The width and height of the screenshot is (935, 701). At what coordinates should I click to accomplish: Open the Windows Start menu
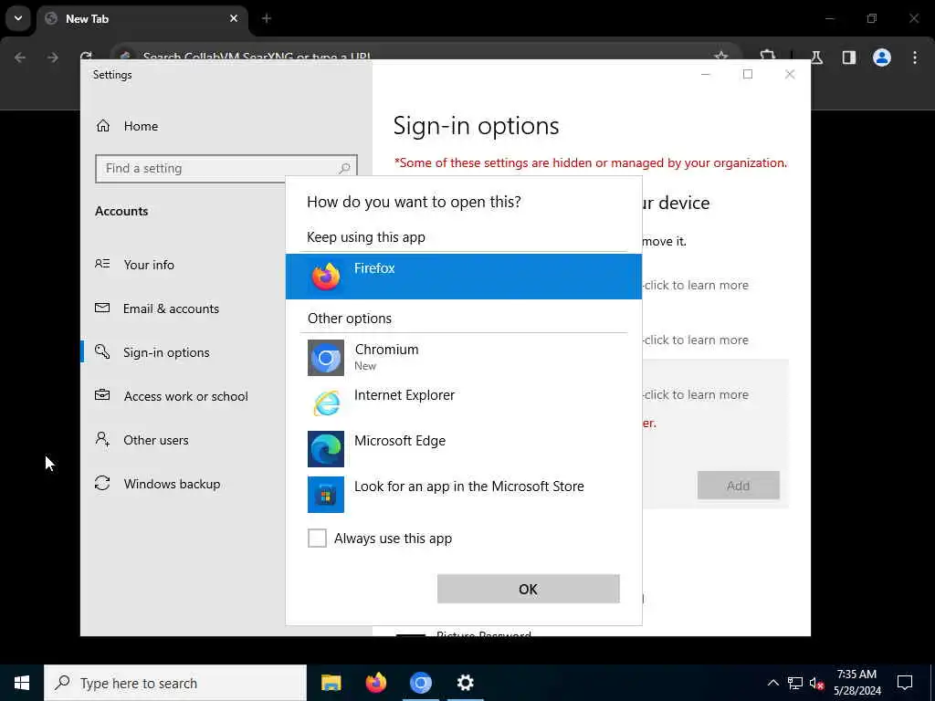(22, 683)
